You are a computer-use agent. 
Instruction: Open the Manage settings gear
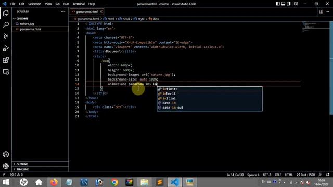click(6, 166)
